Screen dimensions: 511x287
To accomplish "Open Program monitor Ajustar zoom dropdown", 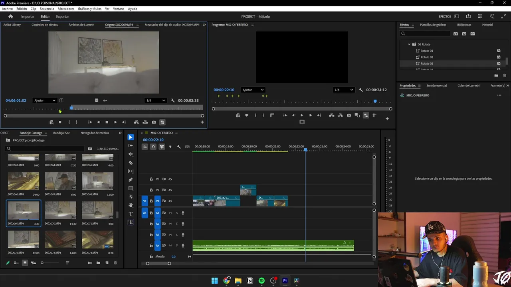I will point(253,90).
